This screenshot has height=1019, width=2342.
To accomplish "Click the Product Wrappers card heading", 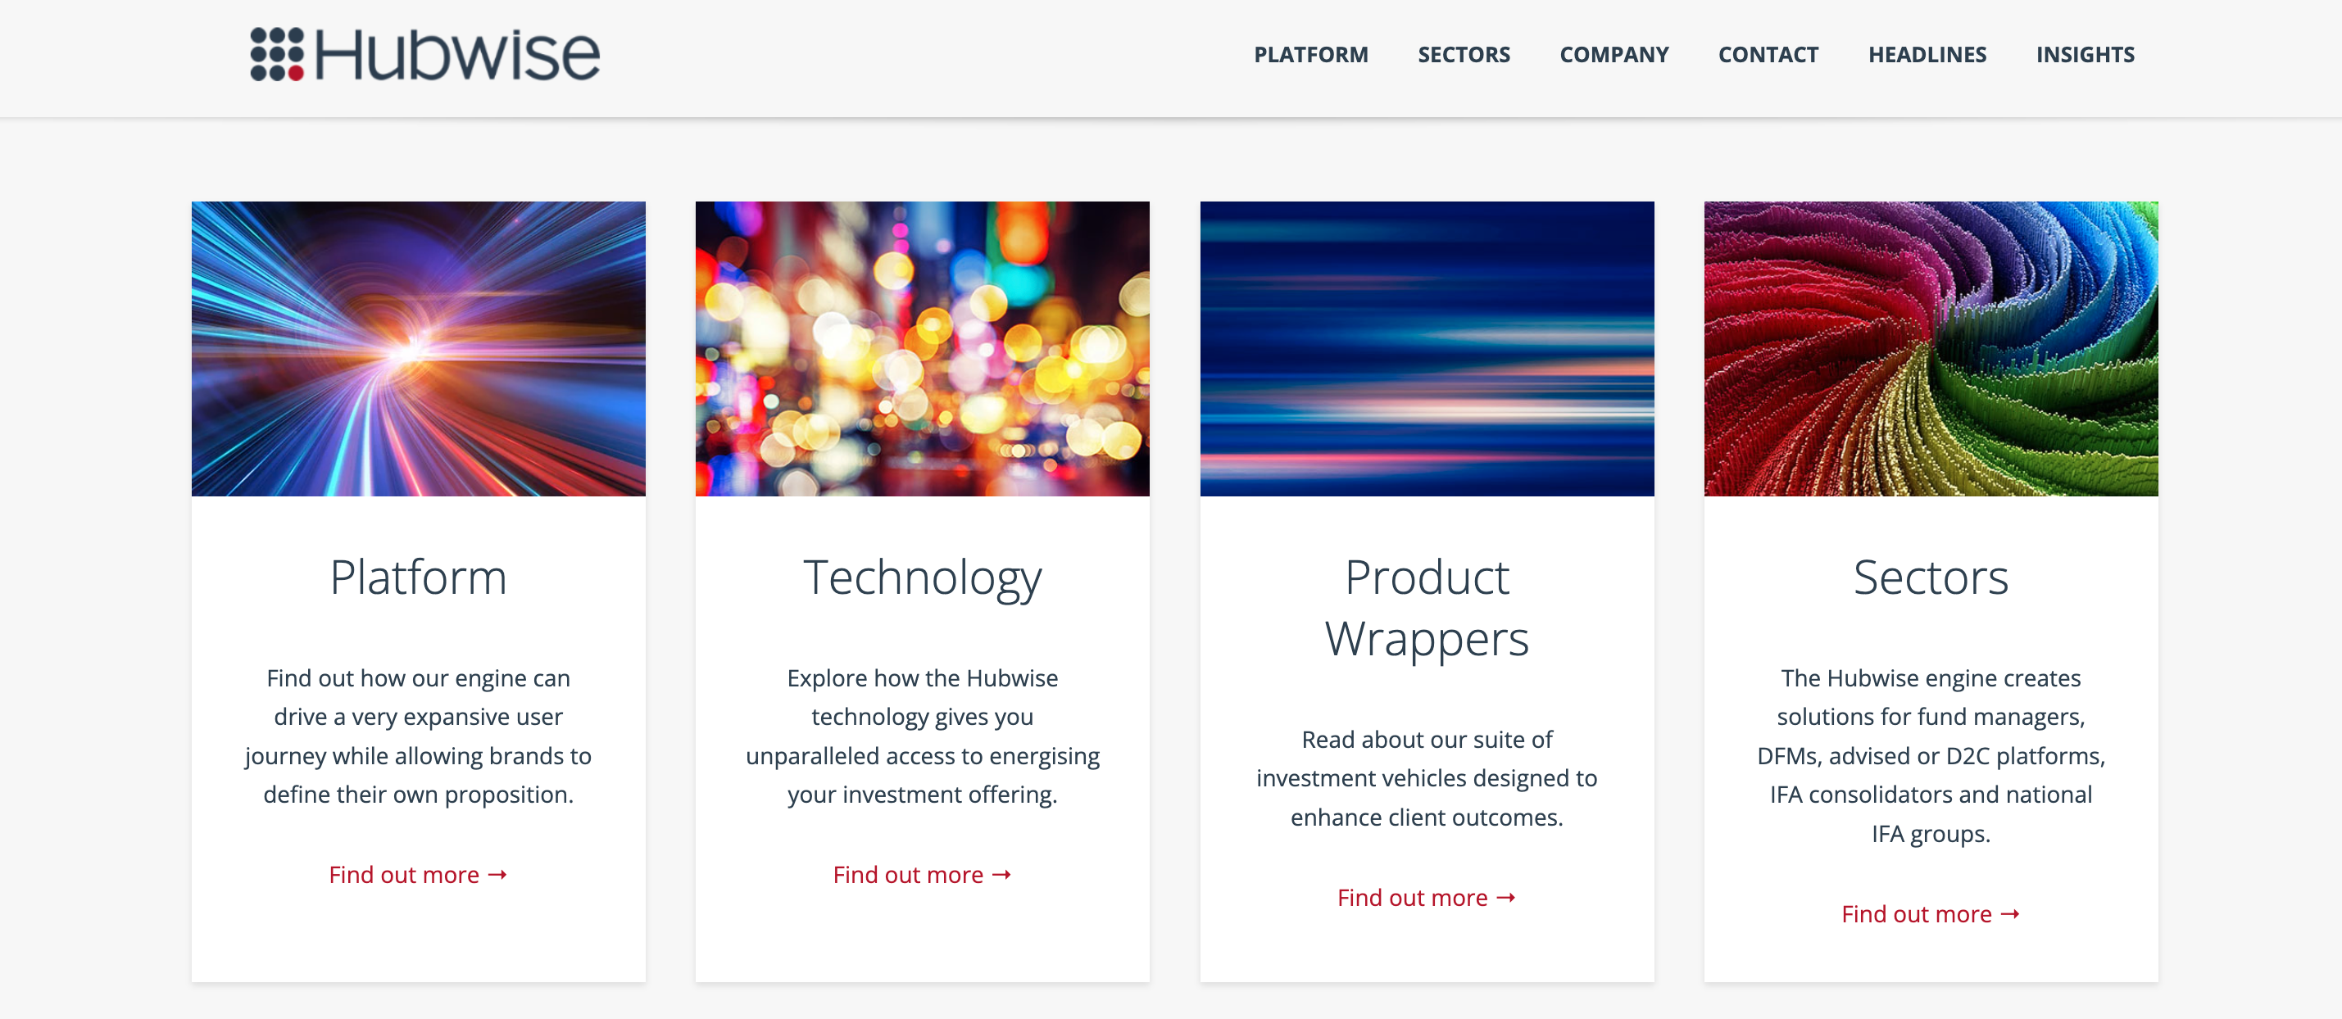I will [x=1426, y=607].
